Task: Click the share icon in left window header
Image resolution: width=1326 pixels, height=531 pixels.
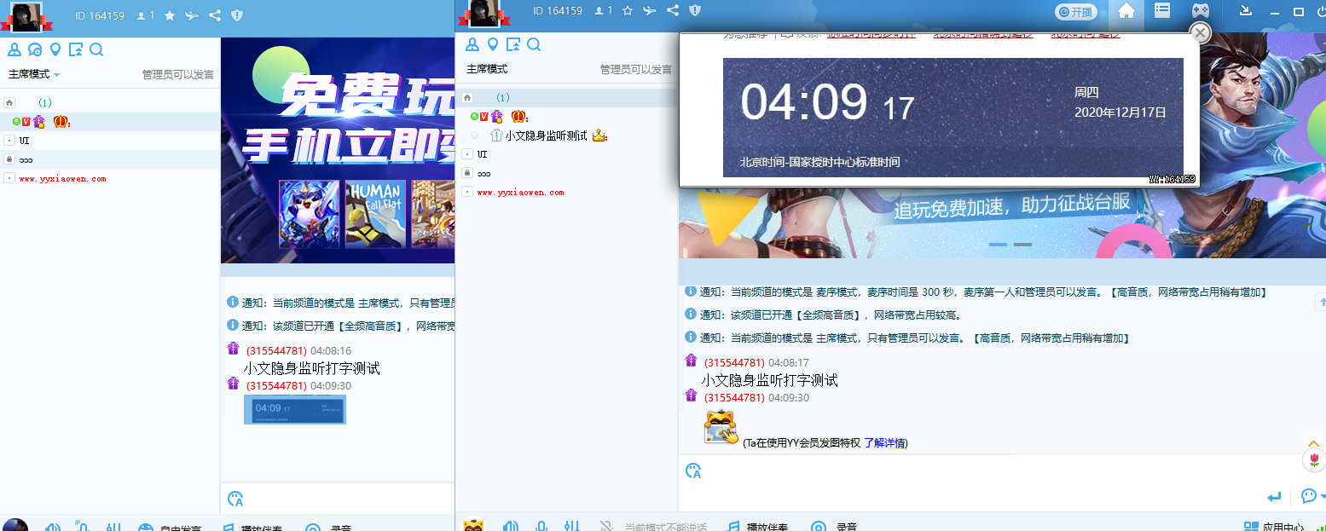Action: coord(215,15)
